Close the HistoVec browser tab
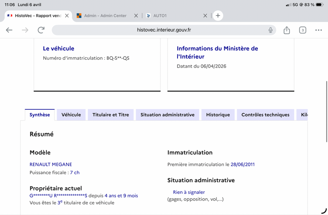This screenshot has width=328, height=215. click(67, 16)
